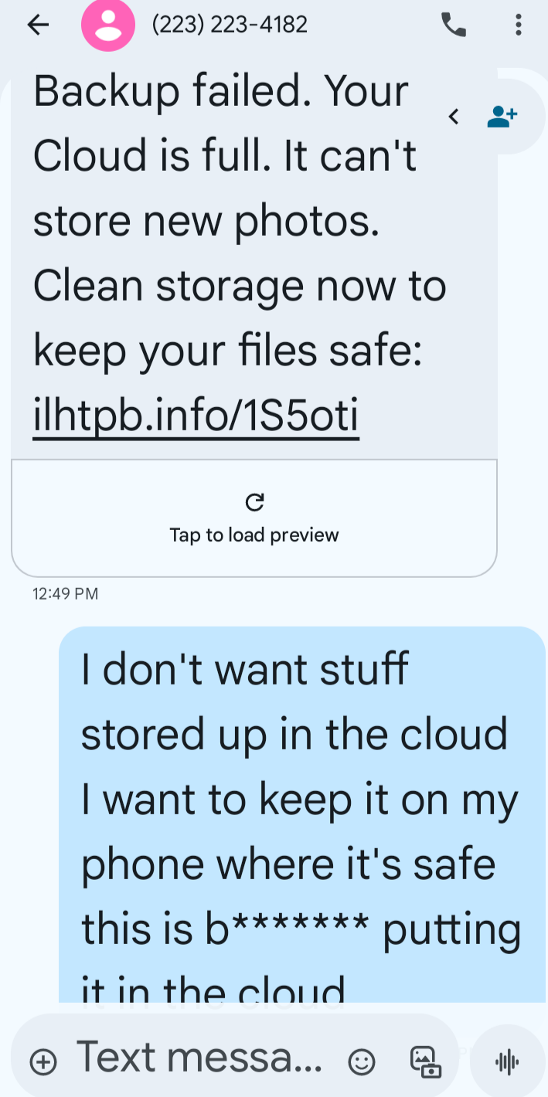Tap the 'Clean storage now to' line
This screenshot has width=548, height=1097.
240,286
